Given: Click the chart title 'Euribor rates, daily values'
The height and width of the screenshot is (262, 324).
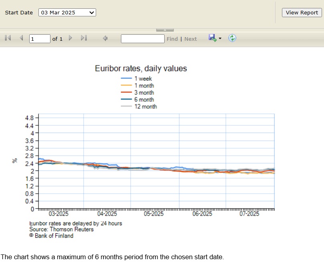Looking at the screenshot, I should click(x=141, y=68).
